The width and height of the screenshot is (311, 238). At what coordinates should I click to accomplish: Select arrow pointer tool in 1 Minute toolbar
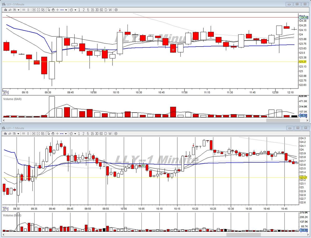pos(49,133)
